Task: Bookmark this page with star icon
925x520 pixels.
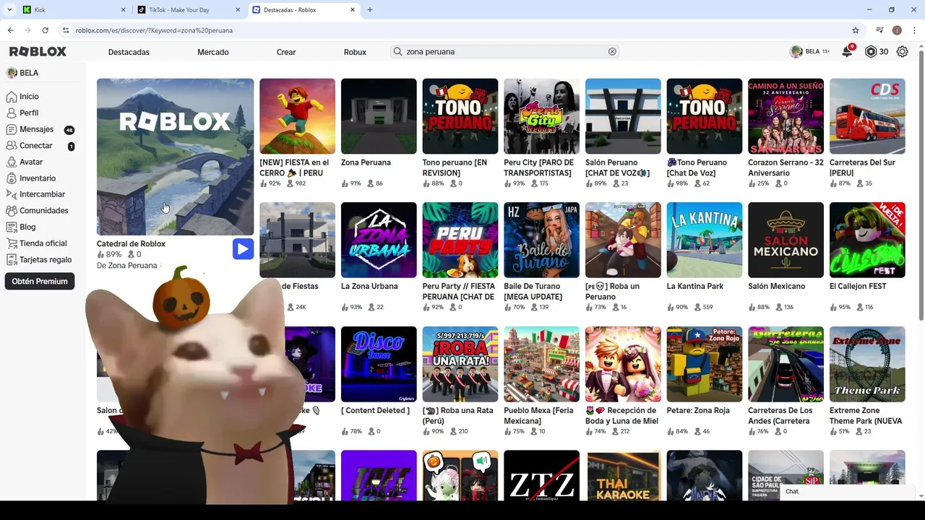Action: pyautogui.click(x=856, y=30)
